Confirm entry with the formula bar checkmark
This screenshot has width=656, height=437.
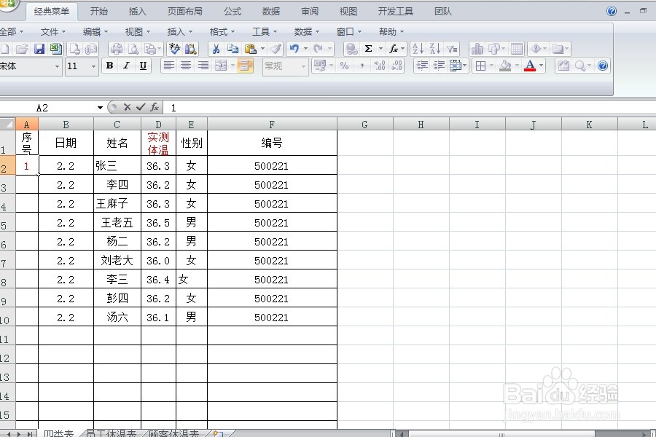[x=139, y=107]
